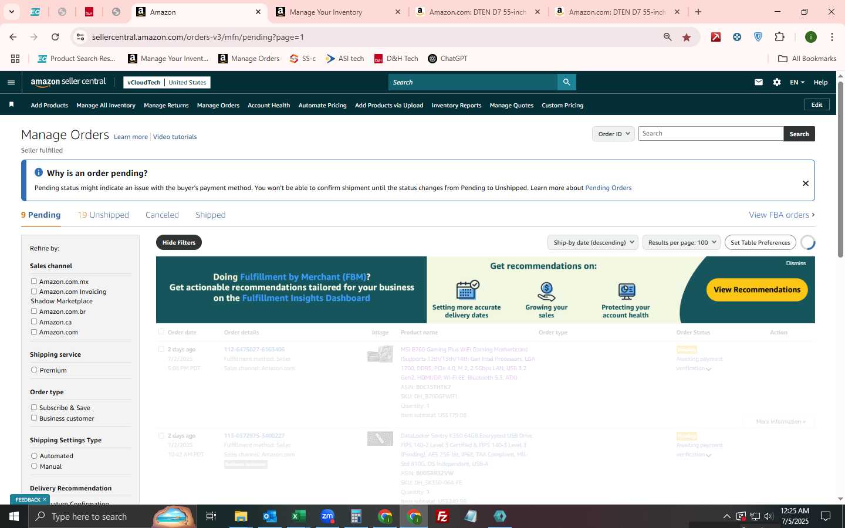Click the Amazon Seller Central logo
Image resolution: width=845 pixels, height=528 pixels.
(x=68, y=82)
